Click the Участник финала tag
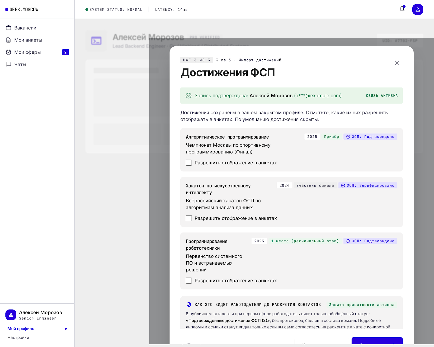This screenshot has height=347, width=434. tap(315, 185)
